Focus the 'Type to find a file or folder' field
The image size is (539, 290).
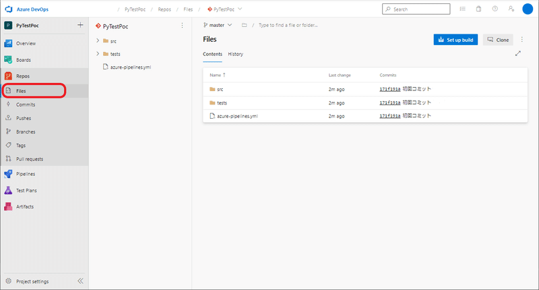click(288, 25)
